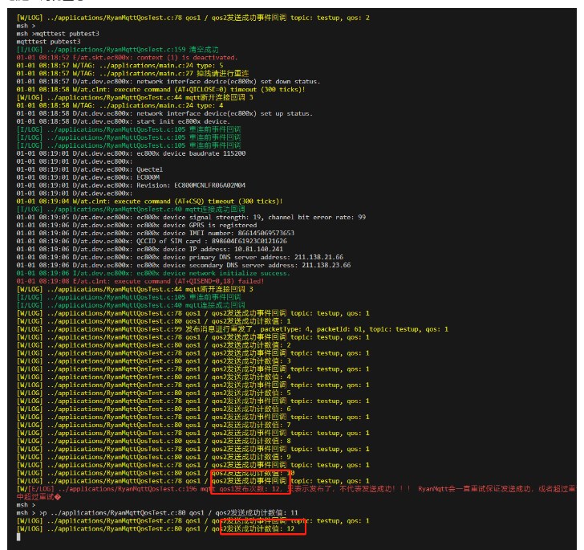Click the '发送成功计数值: 9' log line

(154, 457)
